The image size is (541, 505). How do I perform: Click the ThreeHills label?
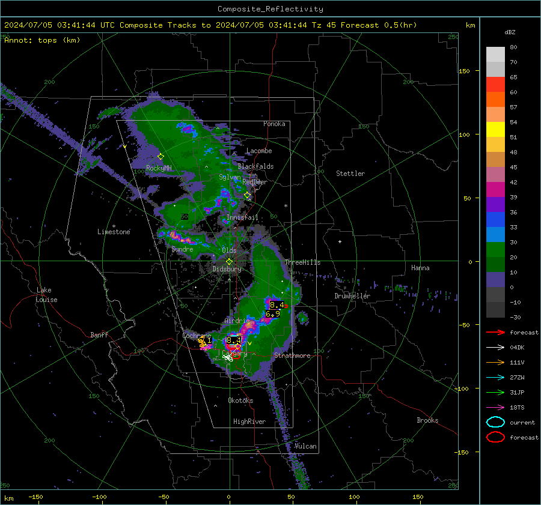(x=302, y=262)
